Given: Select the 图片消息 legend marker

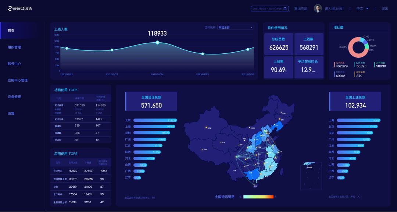Looking at the screenshot, I should [x=335, y=74].
